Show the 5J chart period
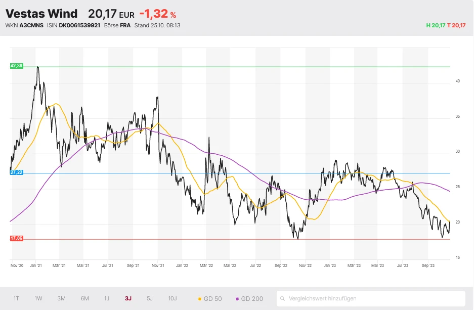 point(150,298)
